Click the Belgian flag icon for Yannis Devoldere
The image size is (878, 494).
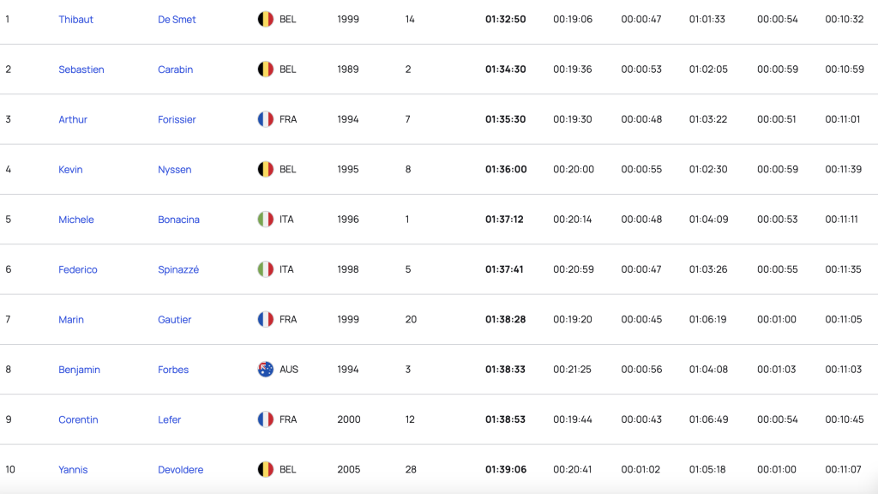[x=266, y=469]
